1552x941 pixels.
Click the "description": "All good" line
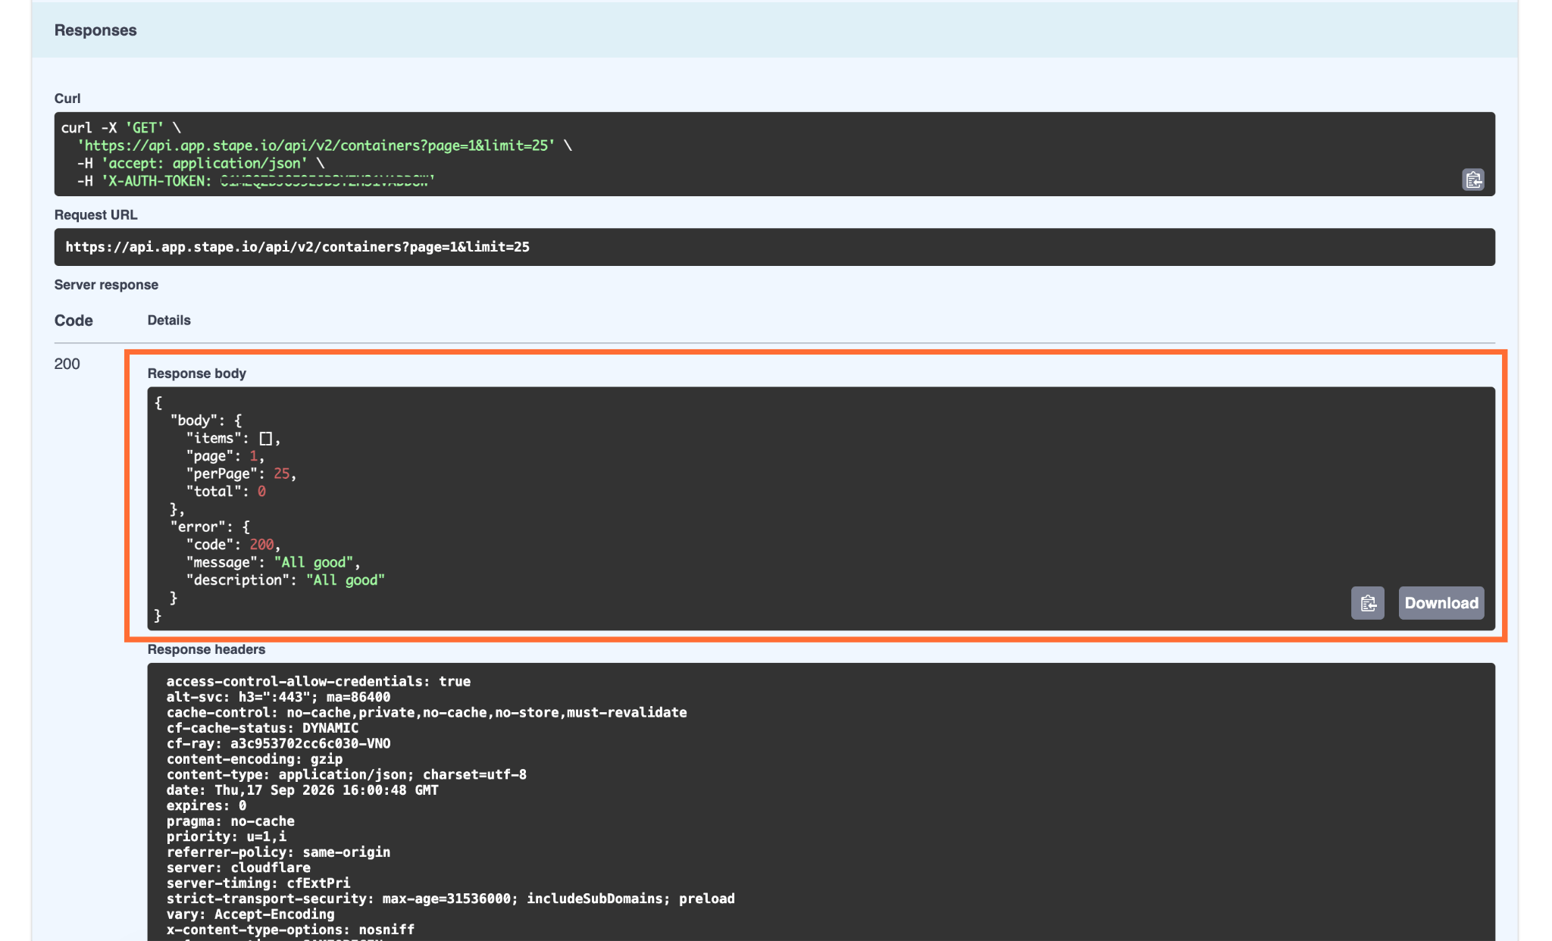(x=286, y=580)
